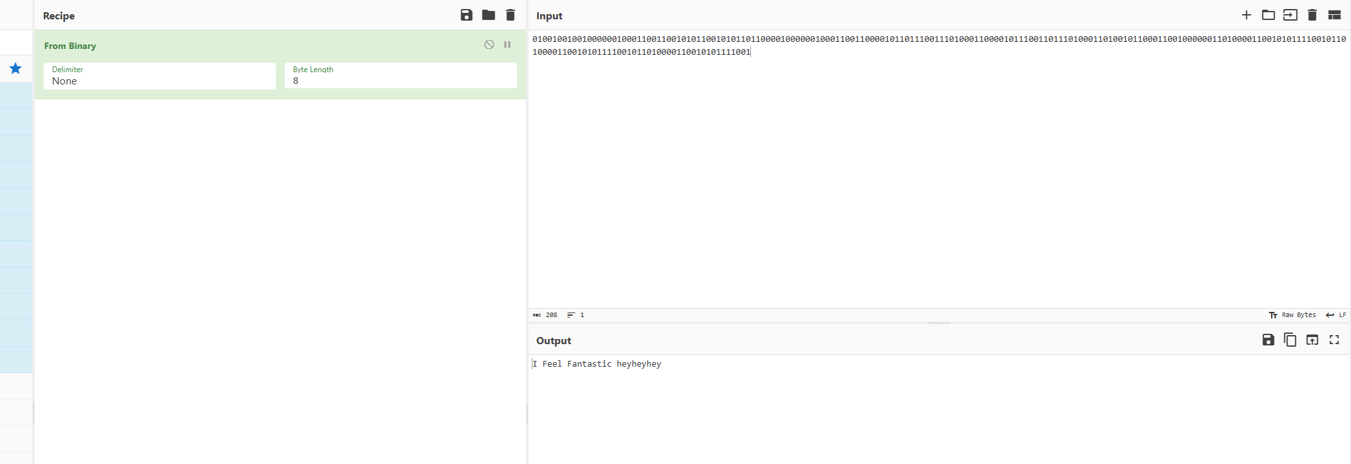Clear input and output
1351x464 pixels.
(x=1312, y=15)
